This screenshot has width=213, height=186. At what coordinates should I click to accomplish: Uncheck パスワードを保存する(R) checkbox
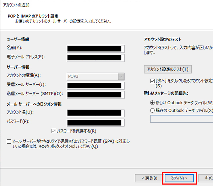(54, 131)
